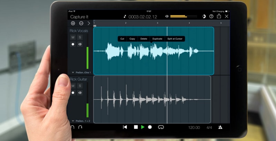This screenshot has width=276, height=141.
Task: Choose Split at Cursor in context menu
Action: [175, 39]
